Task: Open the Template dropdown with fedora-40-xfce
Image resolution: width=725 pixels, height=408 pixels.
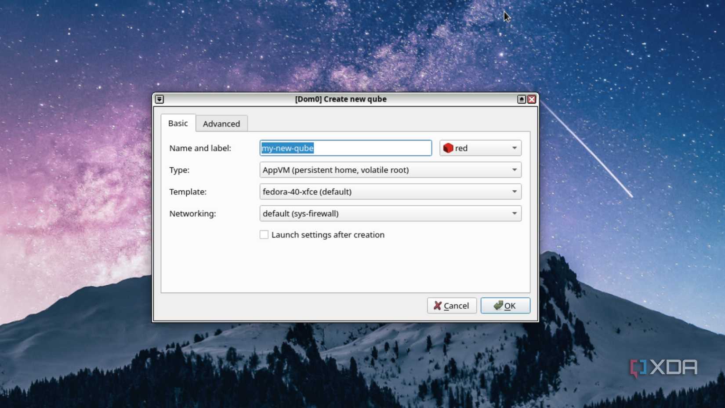Action: 390,191
